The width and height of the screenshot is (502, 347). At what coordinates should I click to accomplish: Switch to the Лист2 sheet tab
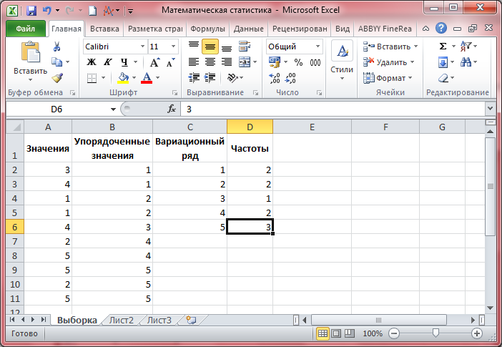[122, 321]
